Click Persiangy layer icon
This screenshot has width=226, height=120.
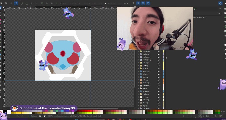click(x=141, y=97)
